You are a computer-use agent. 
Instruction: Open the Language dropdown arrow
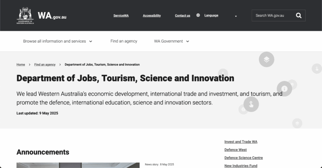[236, 16]
